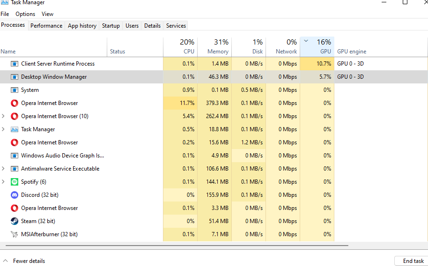Viewport: 428px width, 269px height.
Task: Expand the Spotify (6) process group
Action: 4,182
